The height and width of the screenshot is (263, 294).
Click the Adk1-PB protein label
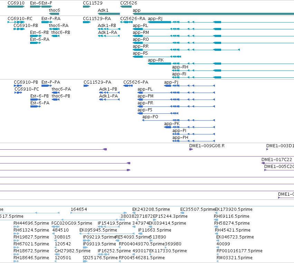(108, 89)
